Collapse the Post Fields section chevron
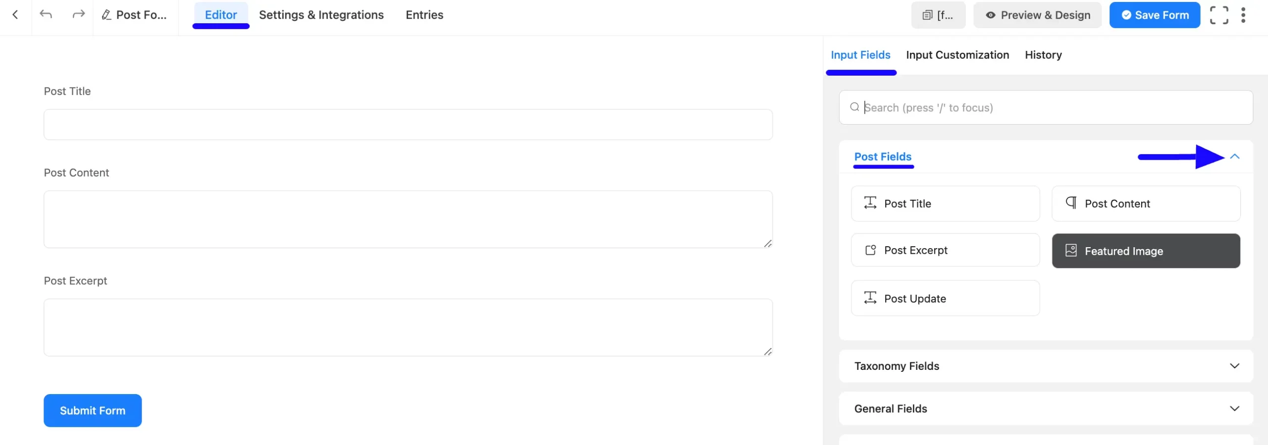This screenshot has height=445, width=1268. coord(1235,157)
